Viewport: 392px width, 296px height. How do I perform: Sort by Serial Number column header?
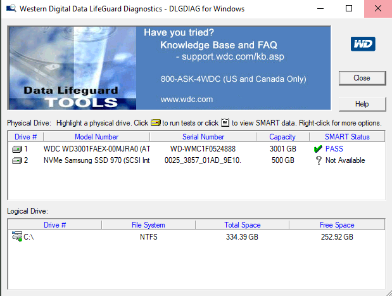pyautogui.click(x=203, y=137)
